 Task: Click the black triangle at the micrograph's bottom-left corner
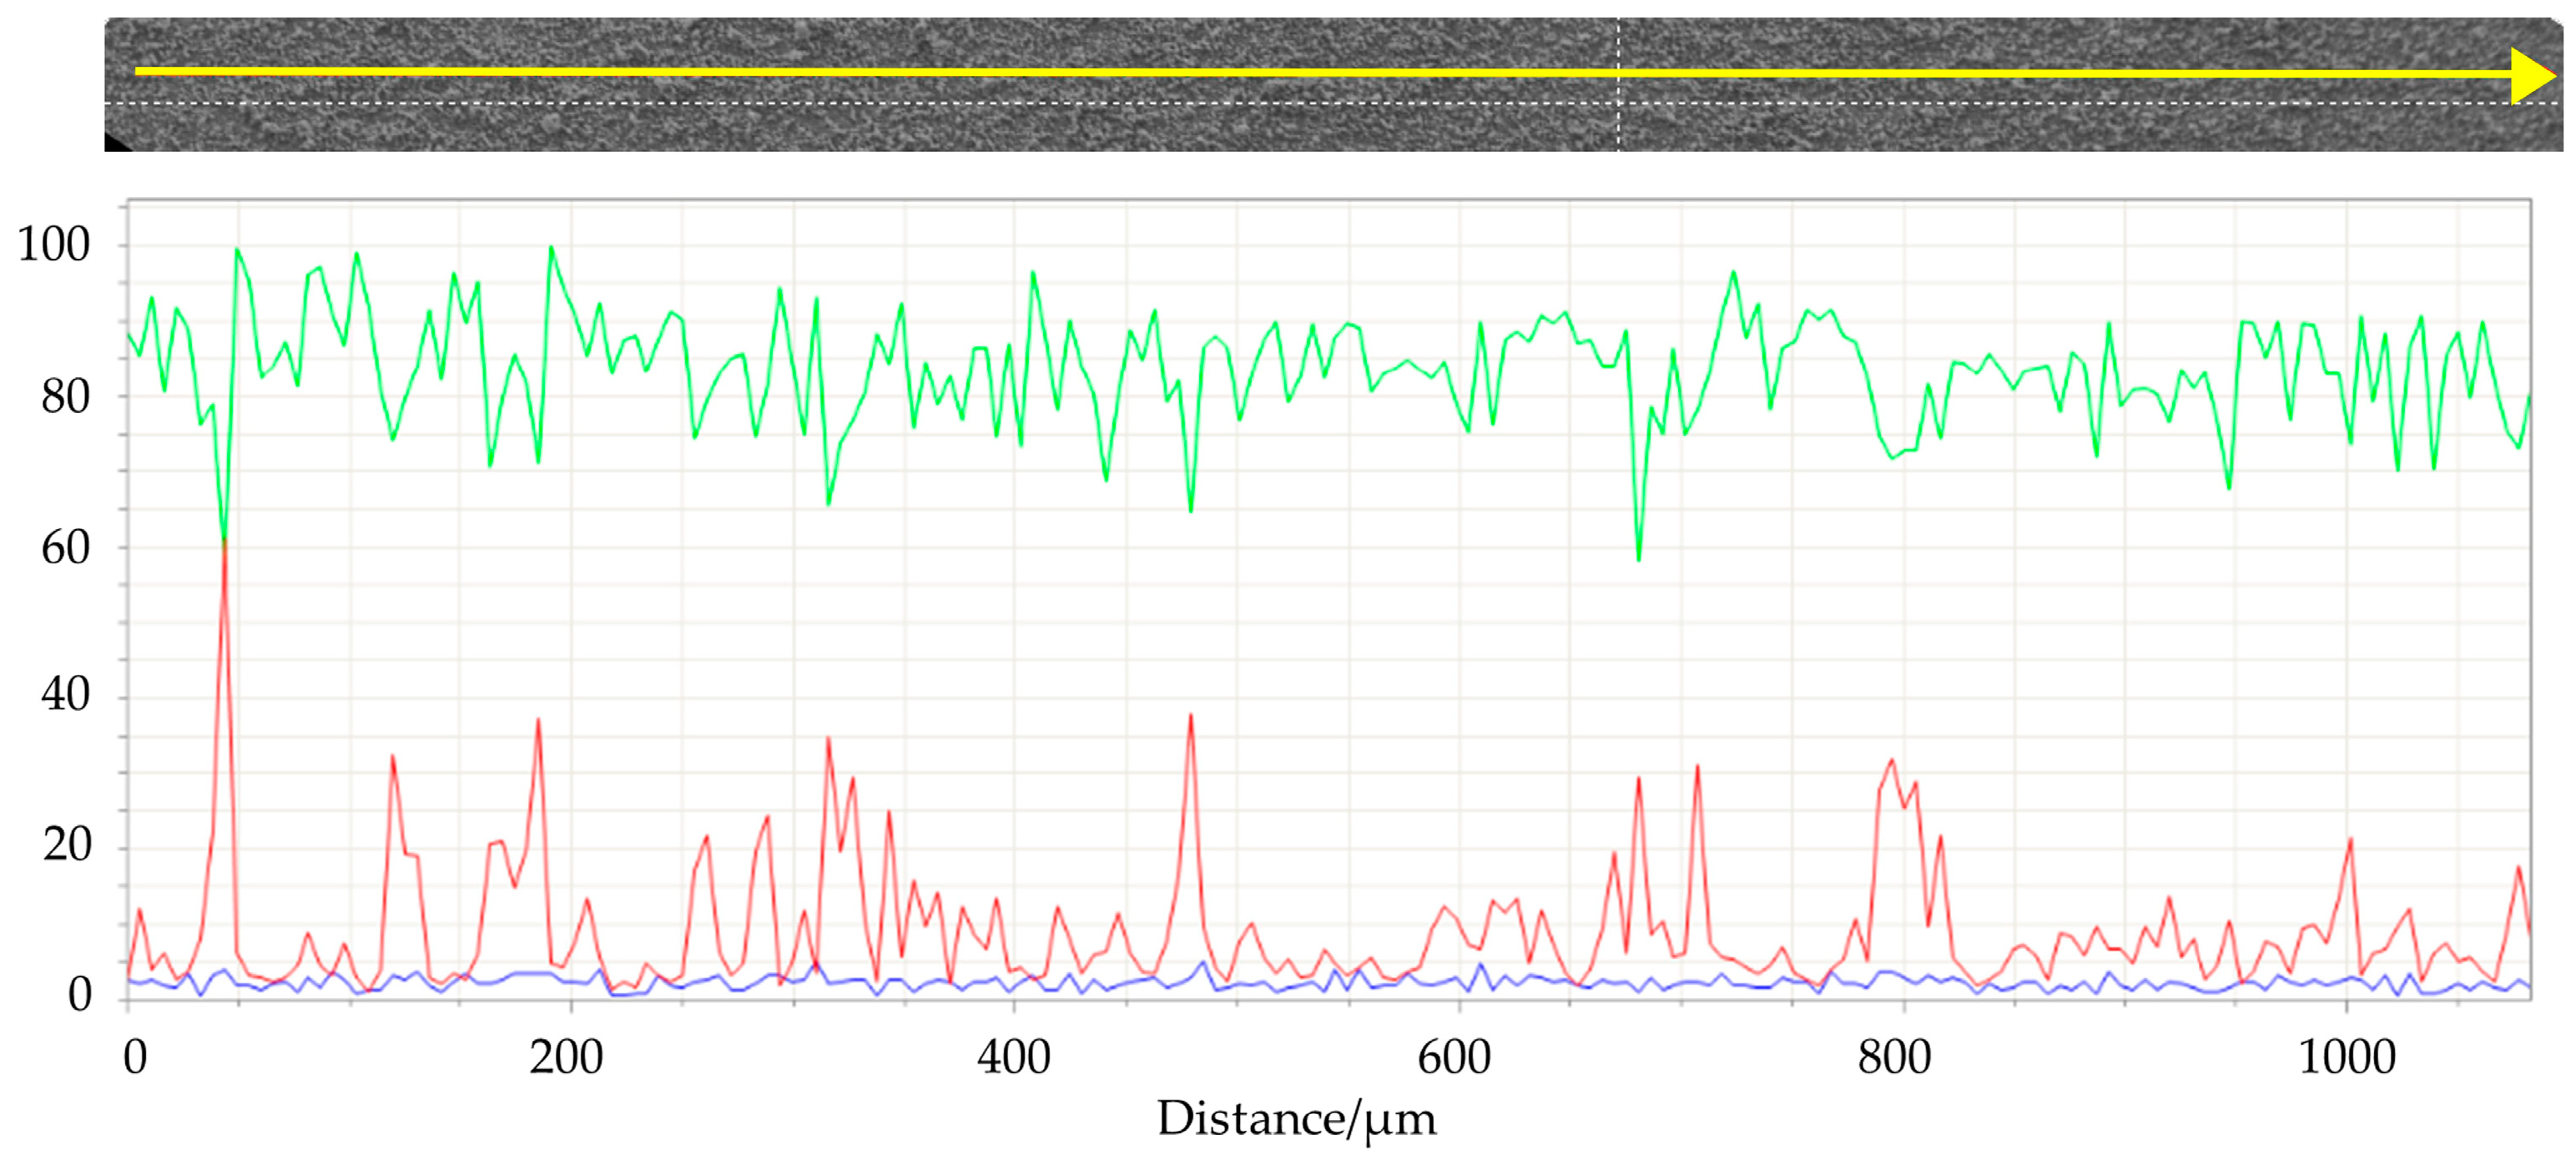[x=113, y=145]
